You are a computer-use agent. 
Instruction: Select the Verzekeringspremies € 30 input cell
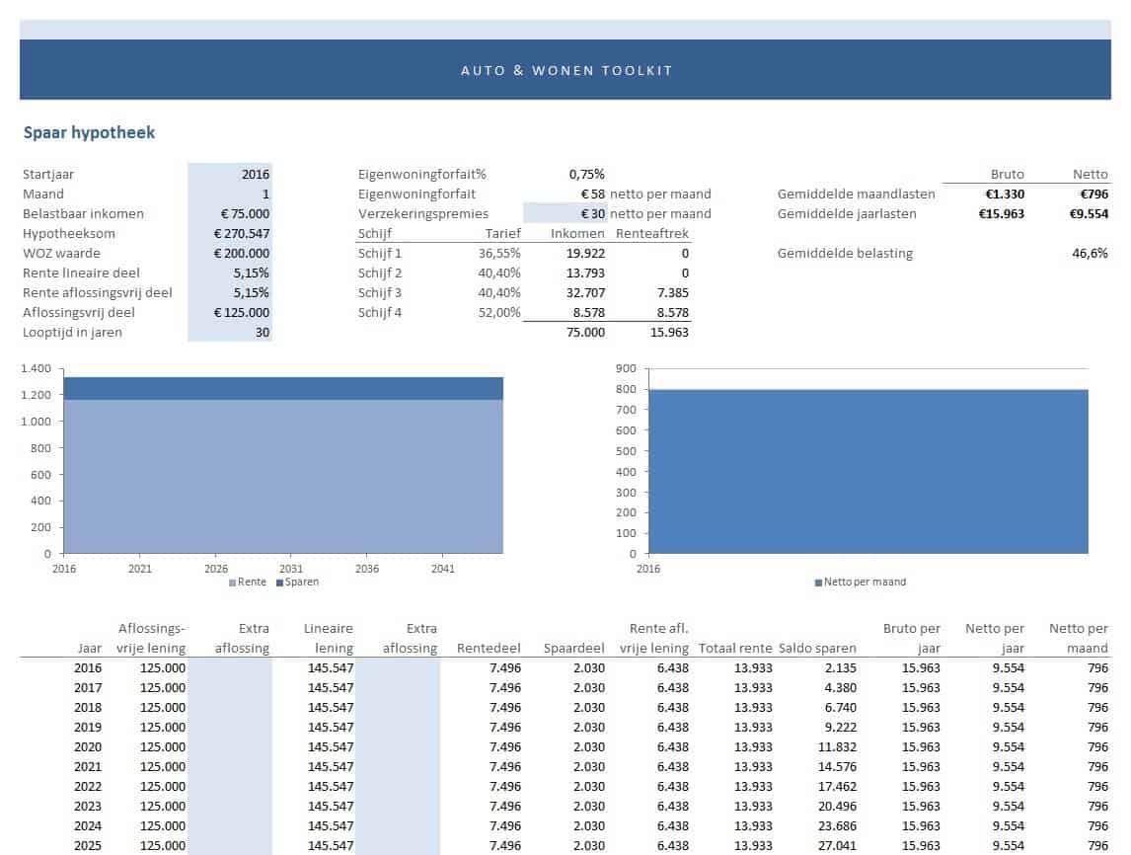tap(565, 213)
